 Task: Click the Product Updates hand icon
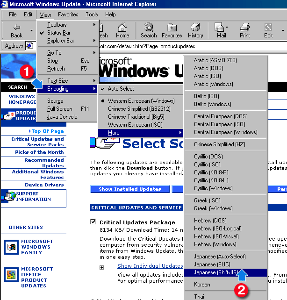click(x=9, y=115)
